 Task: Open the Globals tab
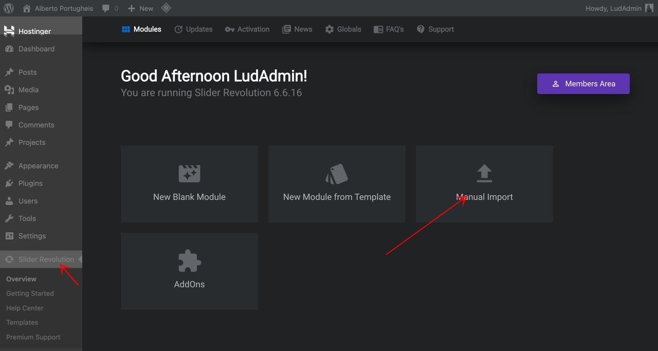(343, 29)
